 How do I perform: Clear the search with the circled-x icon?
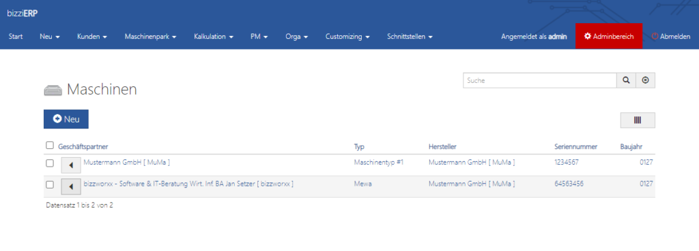[x=645, y=80]
